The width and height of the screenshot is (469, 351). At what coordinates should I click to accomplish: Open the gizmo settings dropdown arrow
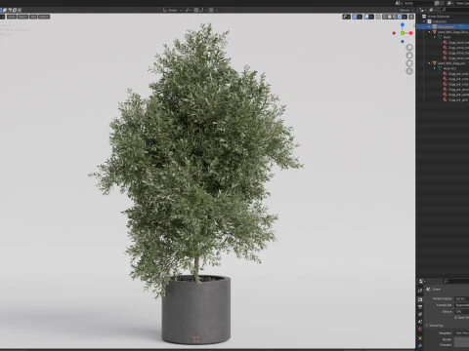click(x=360, y=17)
